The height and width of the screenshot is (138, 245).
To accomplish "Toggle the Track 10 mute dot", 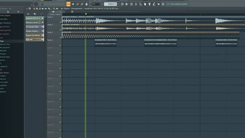I will pos(60,92).
